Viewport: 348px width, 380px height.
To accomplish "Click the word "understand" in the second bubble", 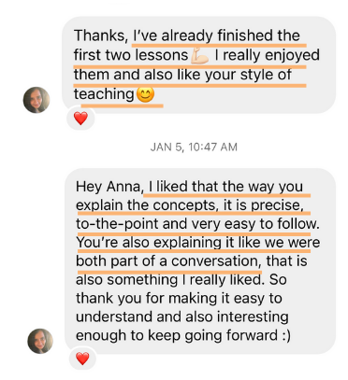I will [x=114, y=317].
